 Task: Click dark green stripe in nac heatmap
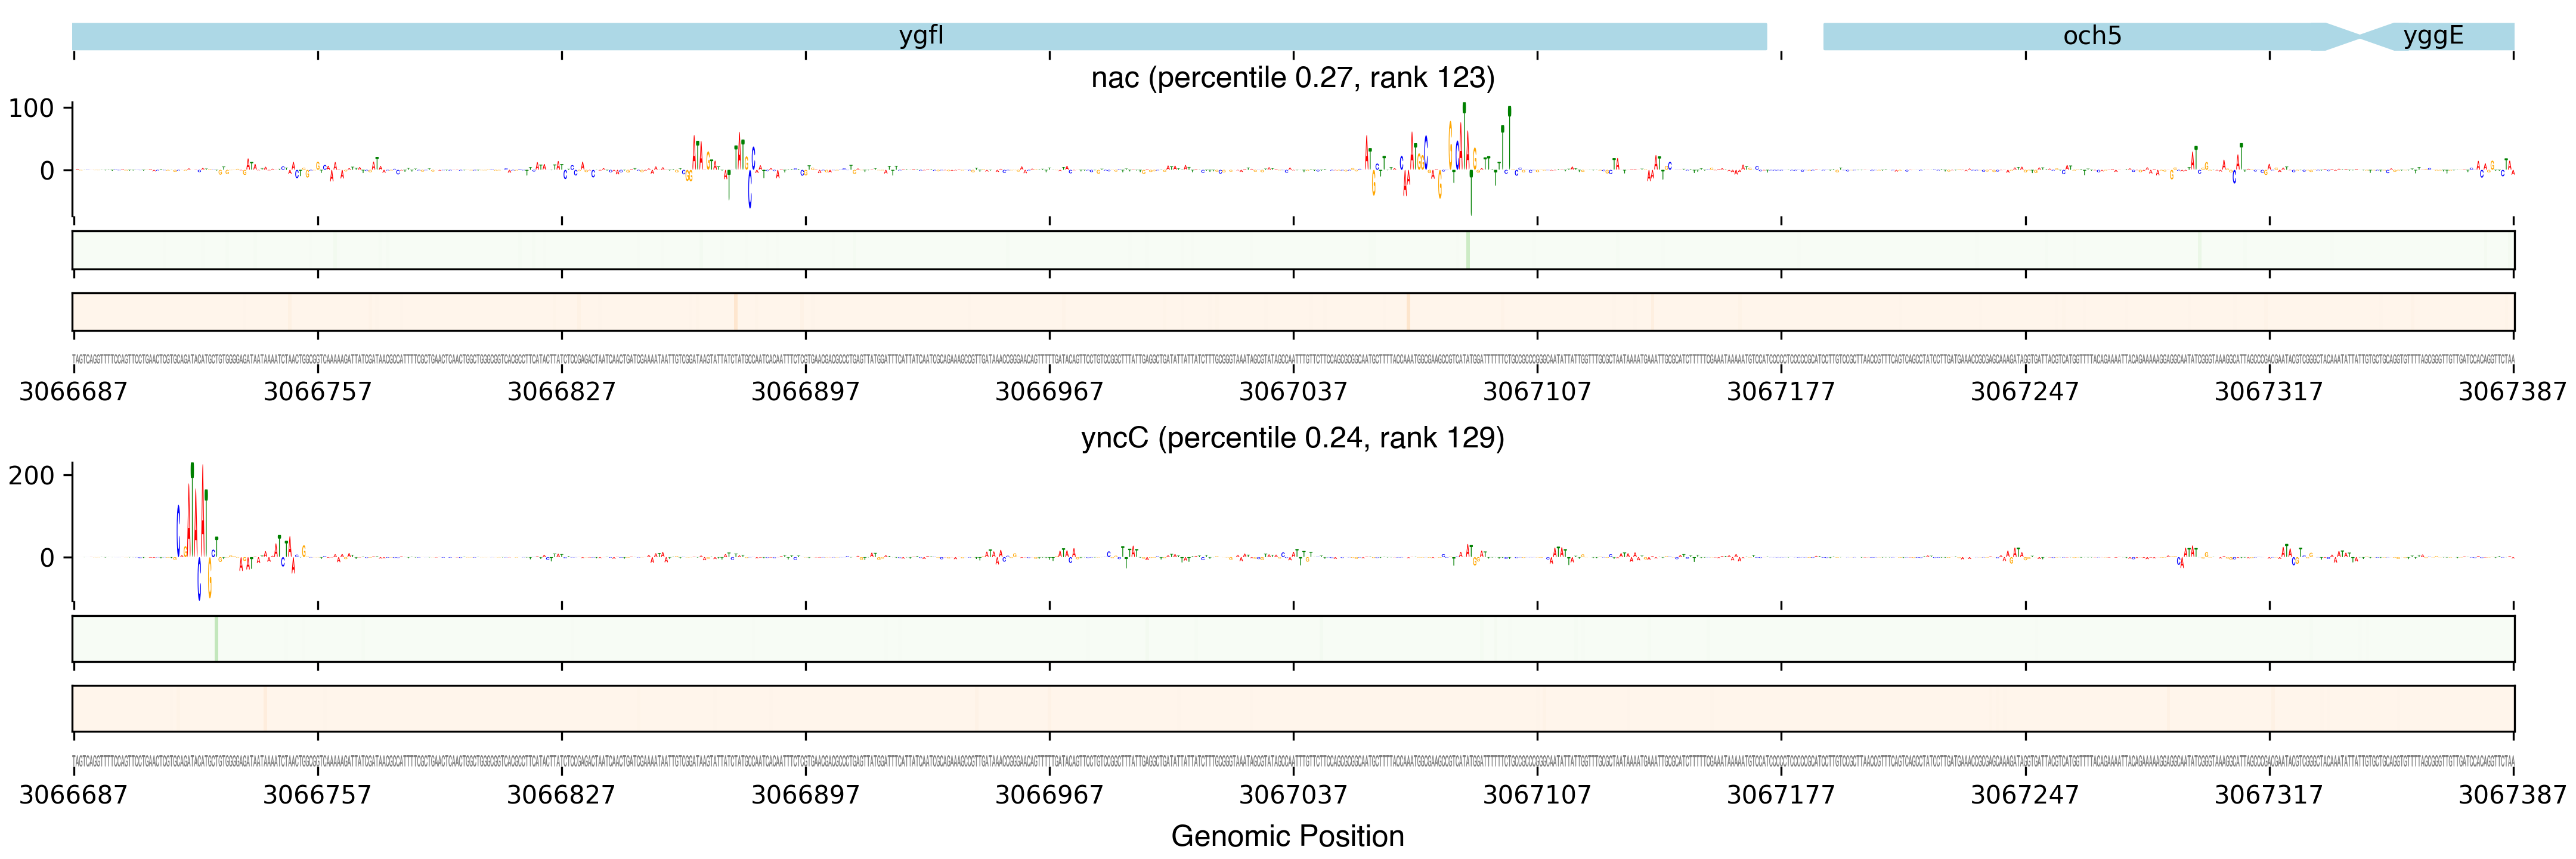pos(1467,250)
